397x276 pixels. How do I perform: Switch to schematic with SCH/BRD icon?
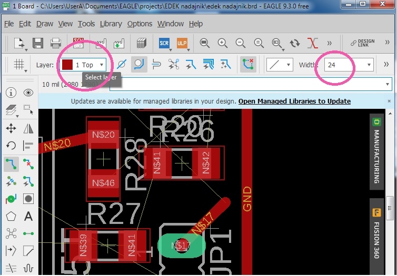tap(78, 43)
